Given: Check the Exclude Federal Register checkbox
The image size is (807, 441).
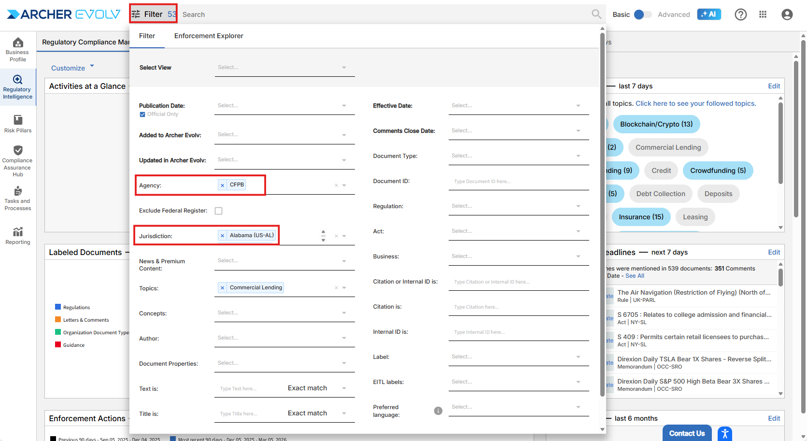Looking at the screenshot, I should (219, 211).
